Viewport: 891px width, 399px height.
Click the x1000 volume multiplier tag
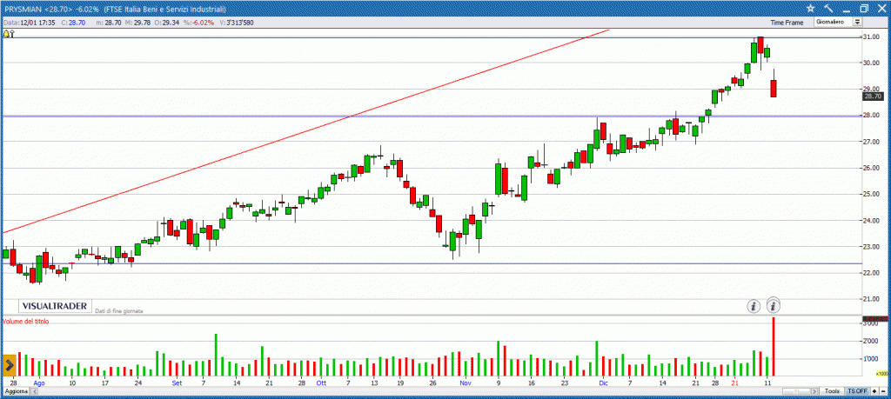pos(881,374)
